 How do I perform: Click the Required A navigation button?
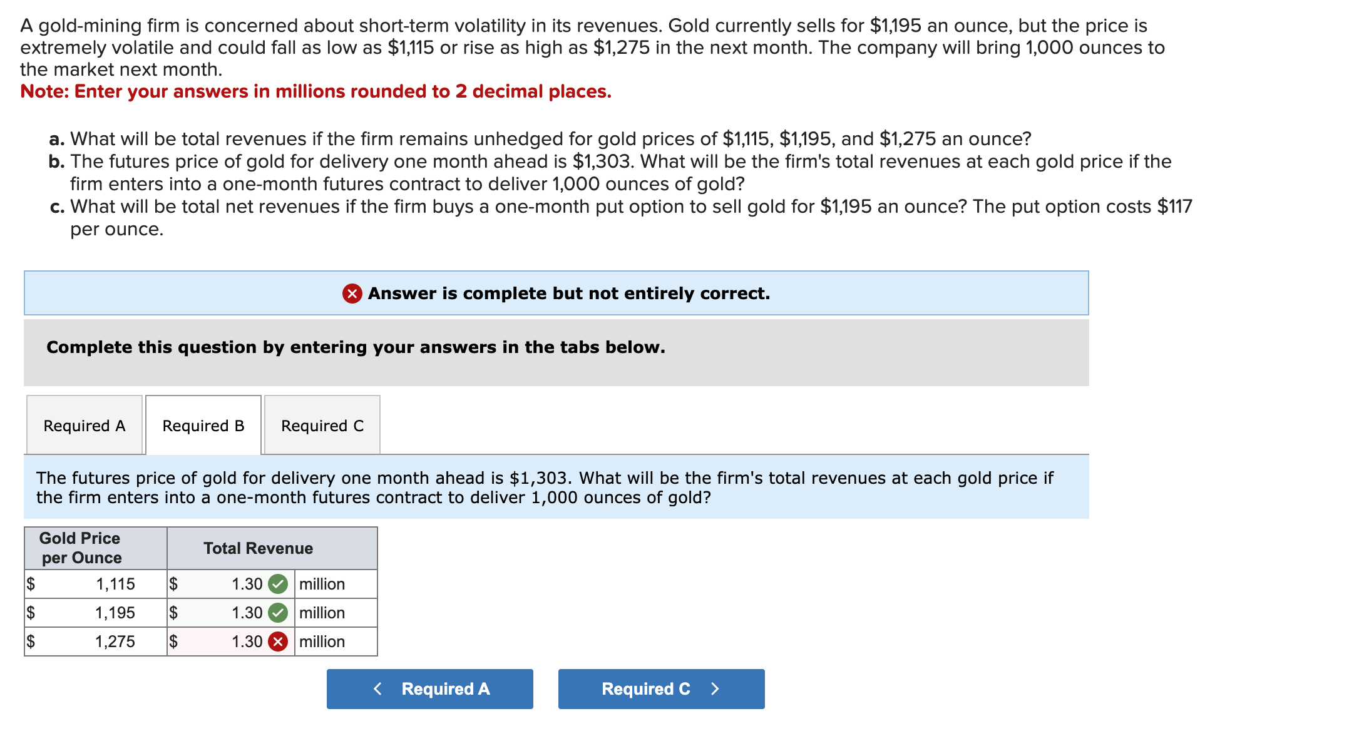tap(429, 688)
